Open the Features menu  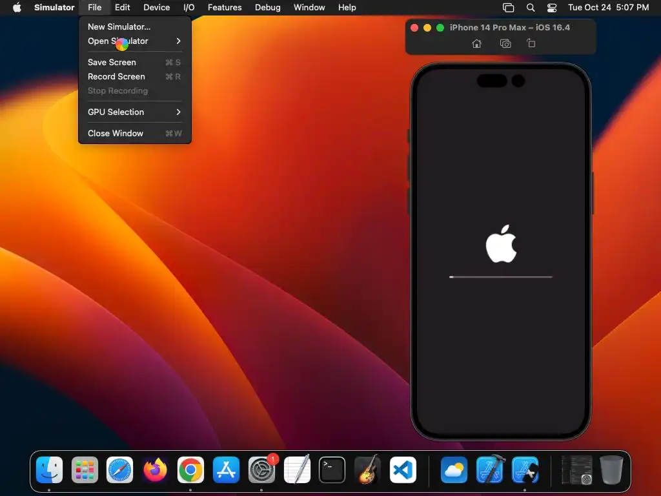(x=225, y=7)
